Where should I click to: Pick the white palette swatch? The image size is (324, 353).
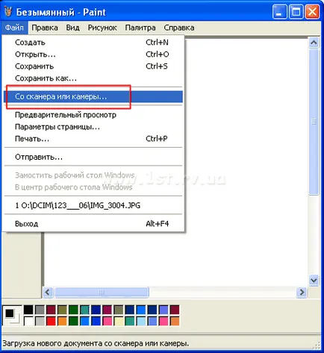click(x=28, y=321)
